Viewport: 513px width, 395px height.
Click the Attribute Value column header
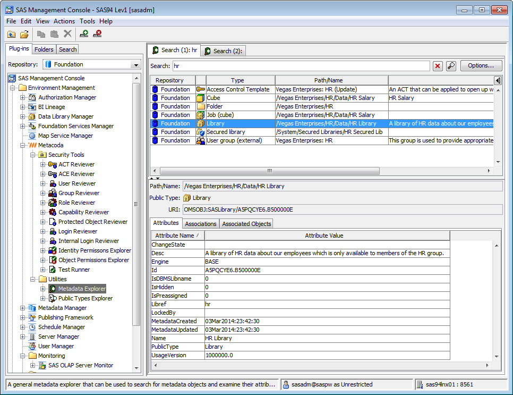[327, 236]
